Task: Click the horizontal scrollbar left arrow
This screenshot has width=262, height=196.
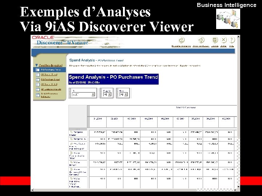Action: pos(32,190)
